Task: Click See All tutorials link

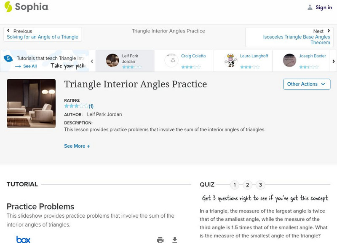Action: (x=26, y=66)
